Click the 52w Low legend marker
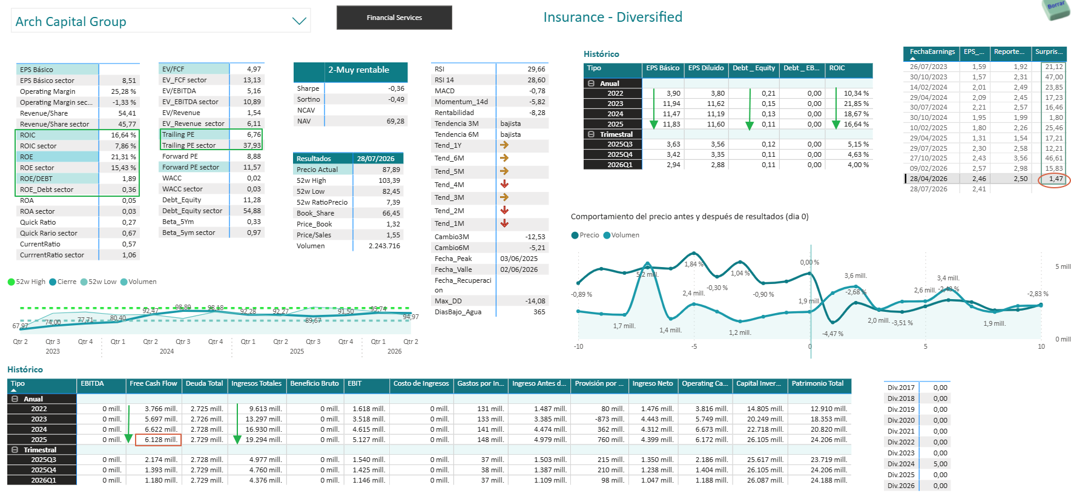 click(x=84, y=282)
